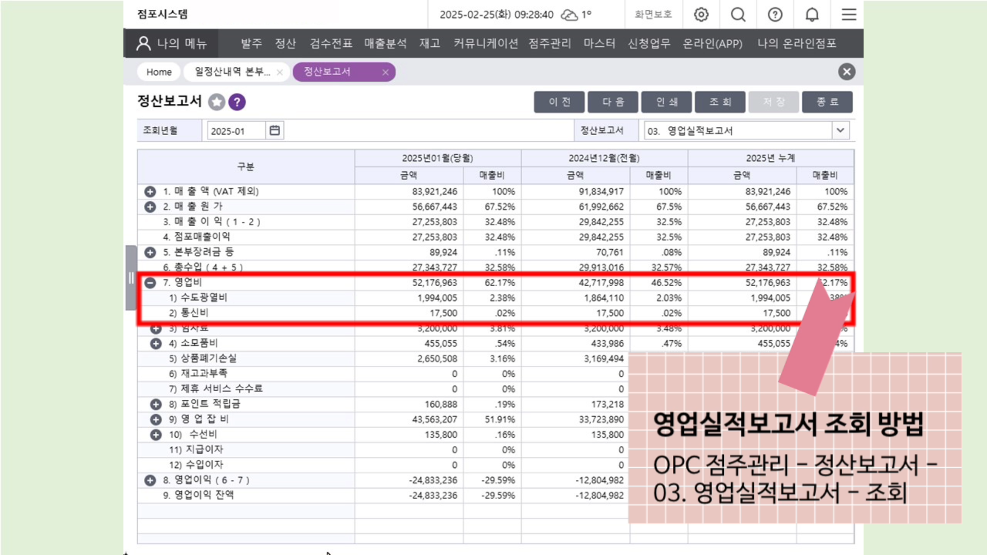Expand the 5. 본부장려금 등 row

click(150, 252)
